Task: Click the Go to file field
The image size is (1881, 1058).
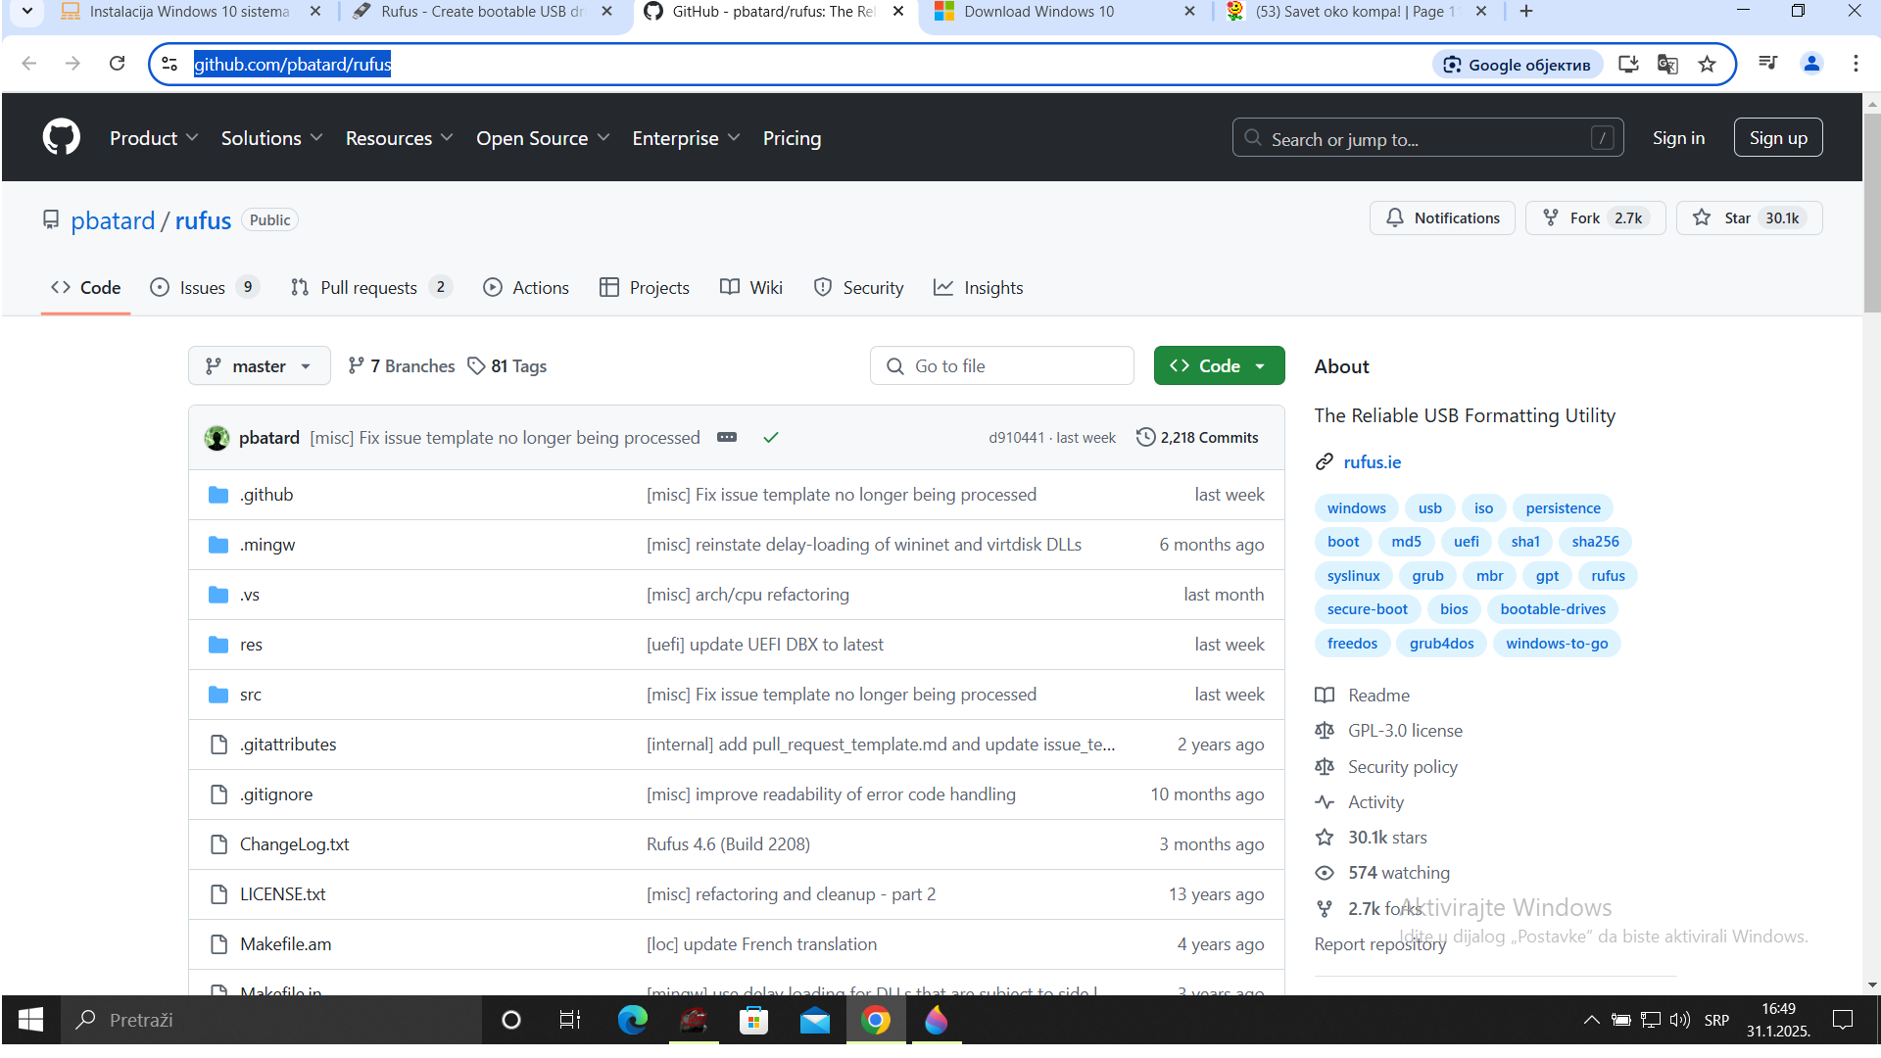Action: (x=1001, y=365)
